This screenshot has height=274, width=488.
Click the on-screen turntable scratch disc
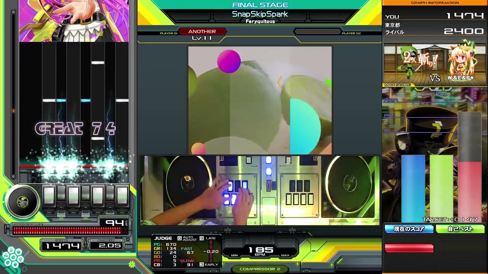22,202
